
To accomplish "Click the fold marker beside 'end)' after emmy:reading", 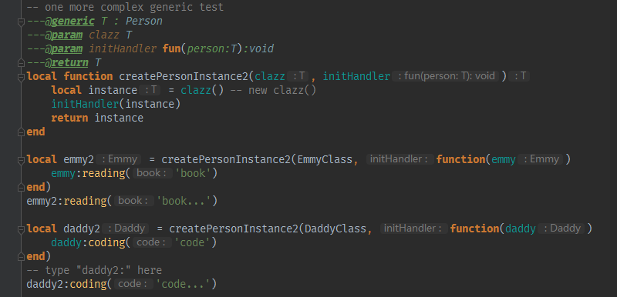I will [21, 188].
